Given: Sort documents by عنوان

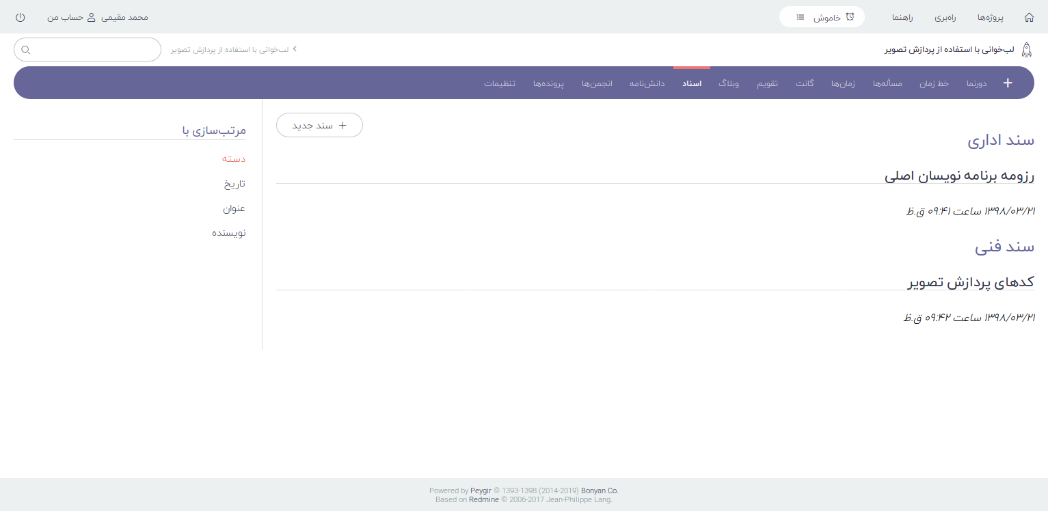Looking at the screenshot, I should tap(234, 208).
